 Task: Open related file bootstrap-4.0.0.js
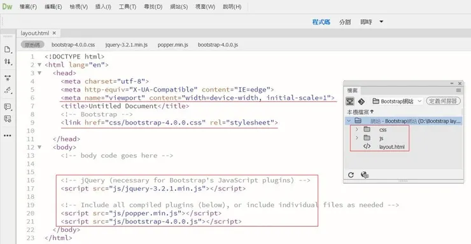point(218,44)
